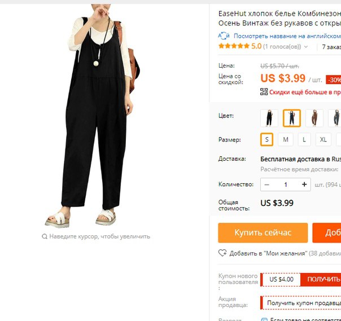341x321 pixels.
Task: Click the orange star rating icons
Action: 234,46
